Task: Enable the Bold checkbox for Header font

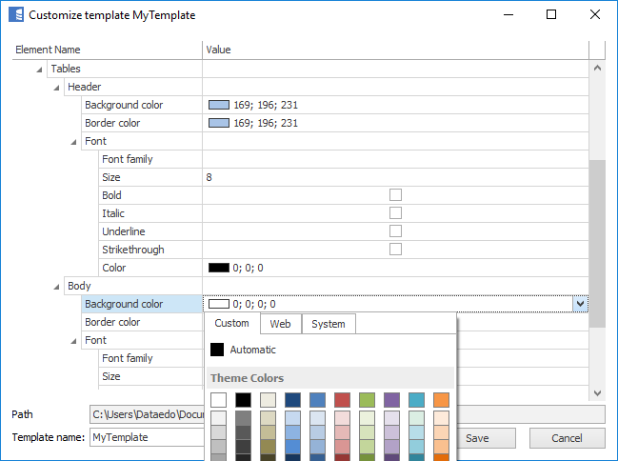Action: [395, 195]
